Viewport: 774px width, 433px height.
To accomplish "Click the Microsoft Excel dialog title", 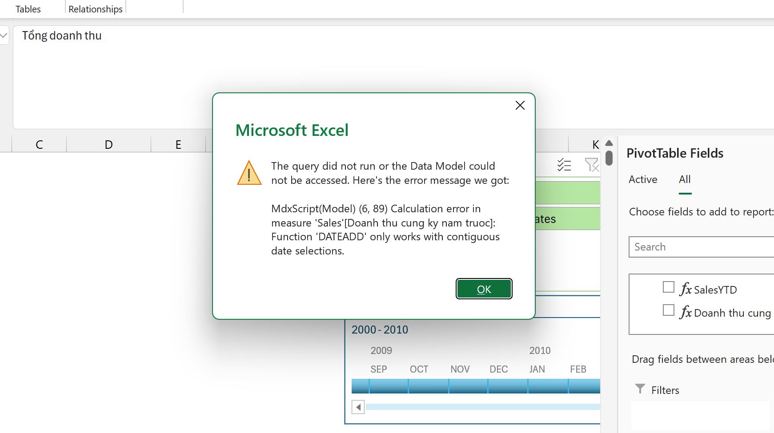I will coord(292,130).
